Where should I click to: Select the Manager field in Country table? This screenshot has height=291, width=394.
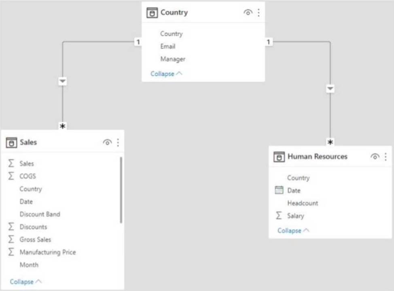[173, 59]
